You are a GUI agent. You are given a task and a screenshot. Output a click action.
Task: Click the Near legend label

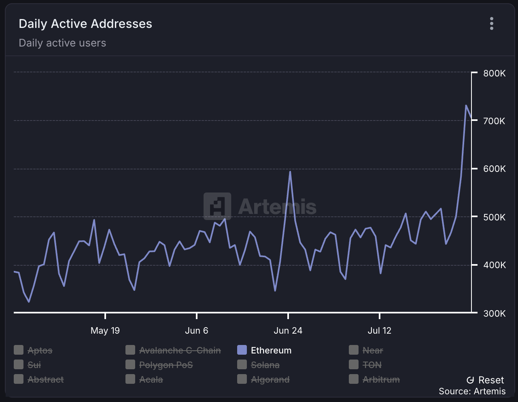coord(373,350)
